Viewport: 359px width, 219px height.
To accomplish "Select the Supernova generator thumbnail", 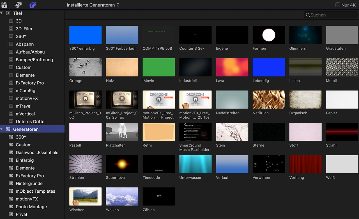I will click(122, 164).
